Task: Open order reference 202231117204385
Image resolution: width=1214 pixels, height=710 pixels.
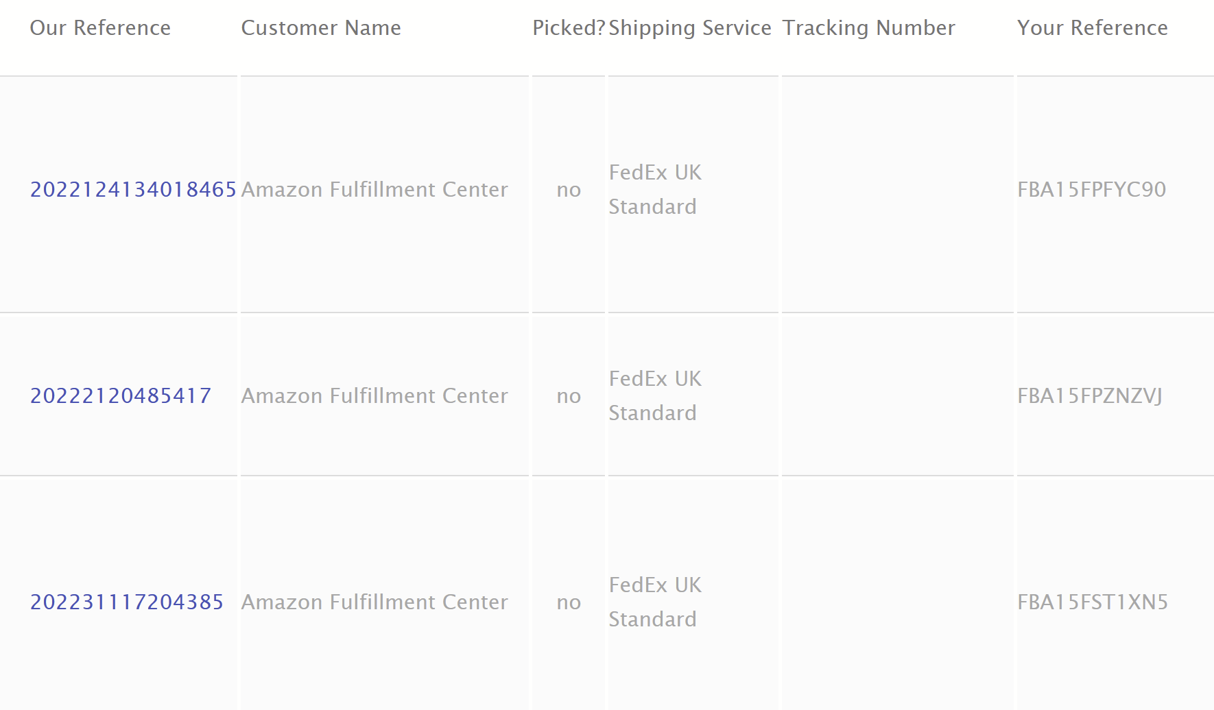Action: point(127,602)
